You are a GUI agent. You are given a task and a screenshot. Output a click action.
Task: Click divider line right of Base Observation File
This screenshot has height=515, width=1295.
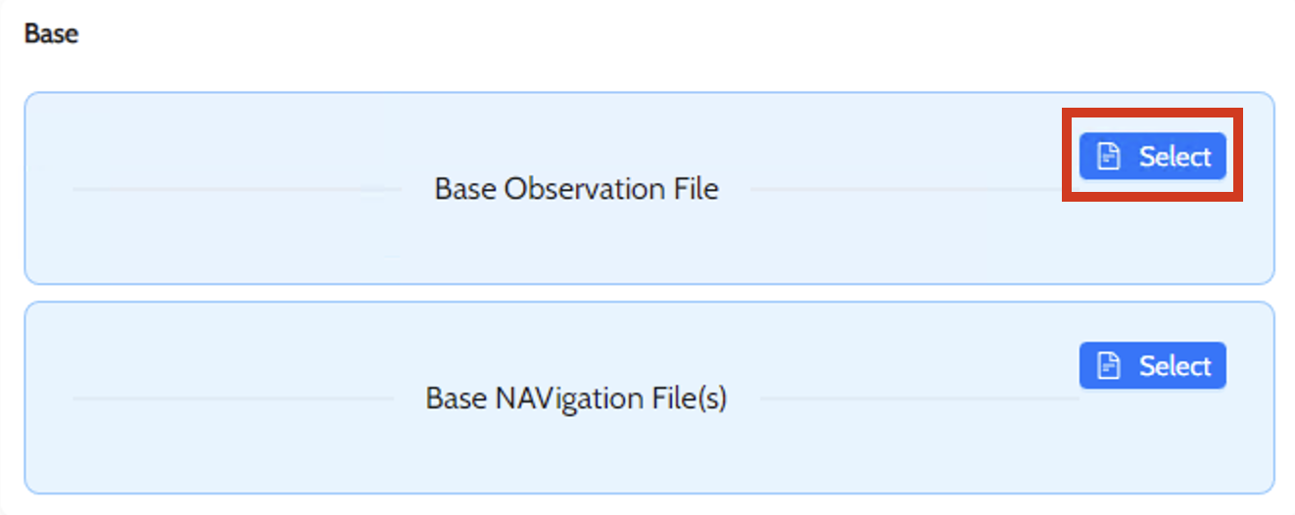[901, 189]
